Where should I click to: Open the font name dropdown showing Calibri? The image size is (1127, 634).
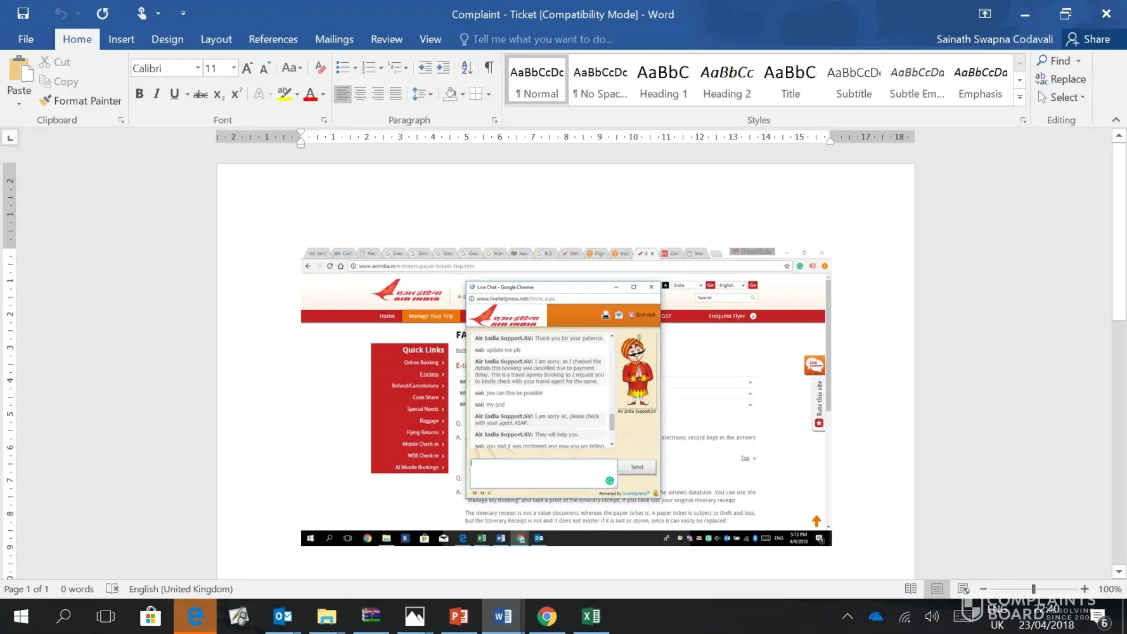click(x=198, y=68)
